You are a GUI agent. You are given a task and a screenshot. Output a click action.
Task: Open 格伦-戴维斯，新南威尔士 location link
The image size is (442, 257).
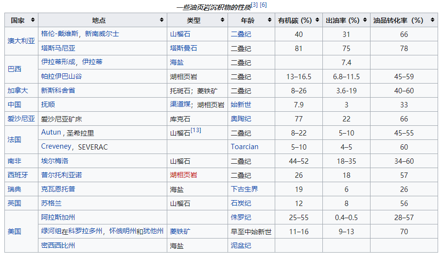tap(80, 34)
